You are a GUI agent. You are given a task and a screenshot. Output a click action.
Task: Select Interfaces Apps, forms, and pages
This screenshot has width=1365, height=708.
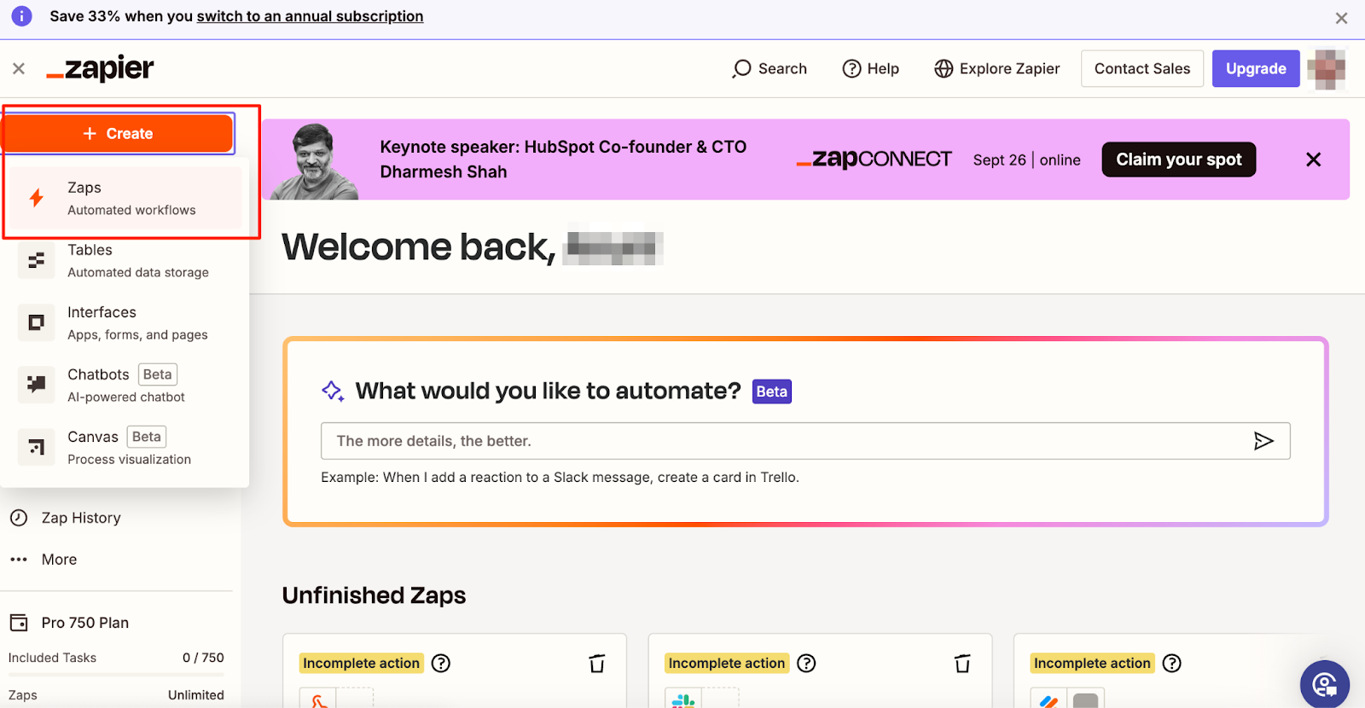[126, 322]
